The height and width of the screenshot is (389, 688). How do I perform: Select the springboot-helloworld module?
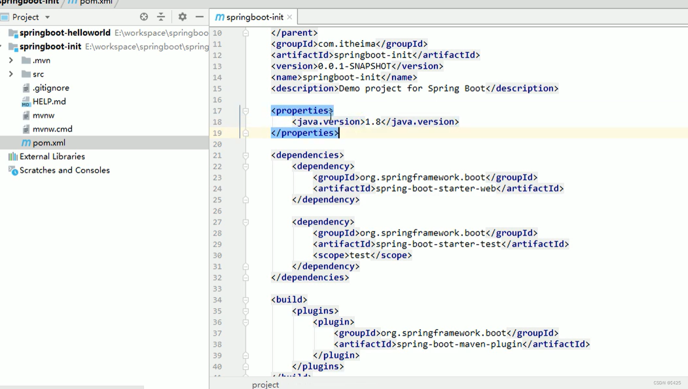(x=65, y=33)
